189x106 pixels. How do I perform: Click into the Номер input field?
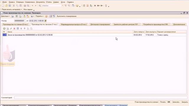pyautogui.click(x=20, y=21)
